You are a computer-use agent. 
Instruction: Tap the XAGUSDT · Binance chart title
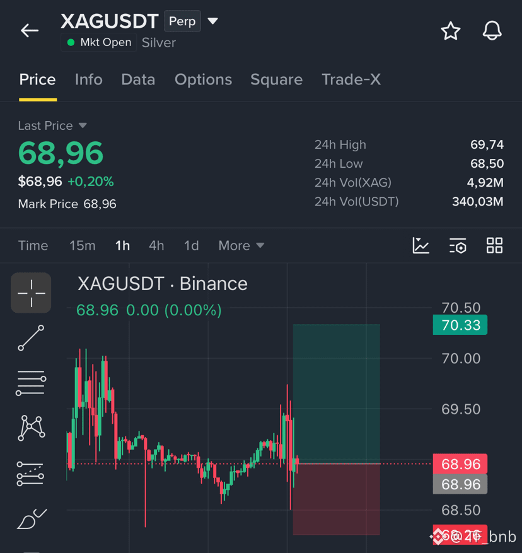163,284
